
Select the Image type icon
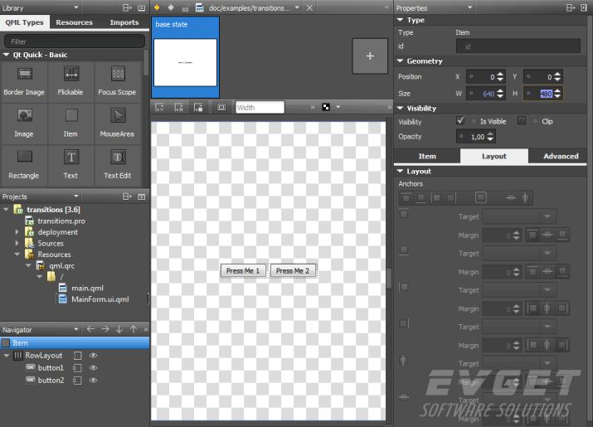(x=25, y=115)
